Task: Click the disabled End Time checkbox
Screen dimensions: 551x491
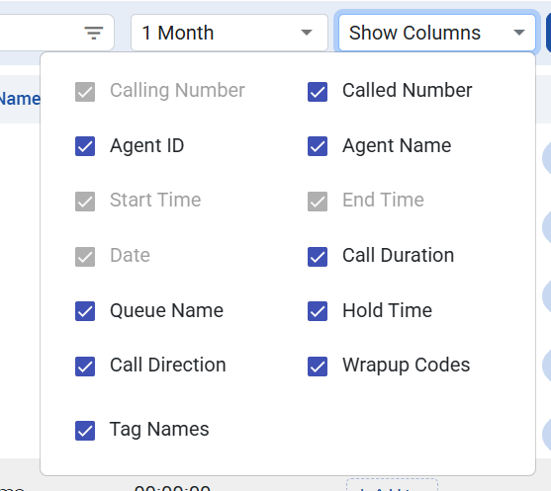Action: coord(318,202)
